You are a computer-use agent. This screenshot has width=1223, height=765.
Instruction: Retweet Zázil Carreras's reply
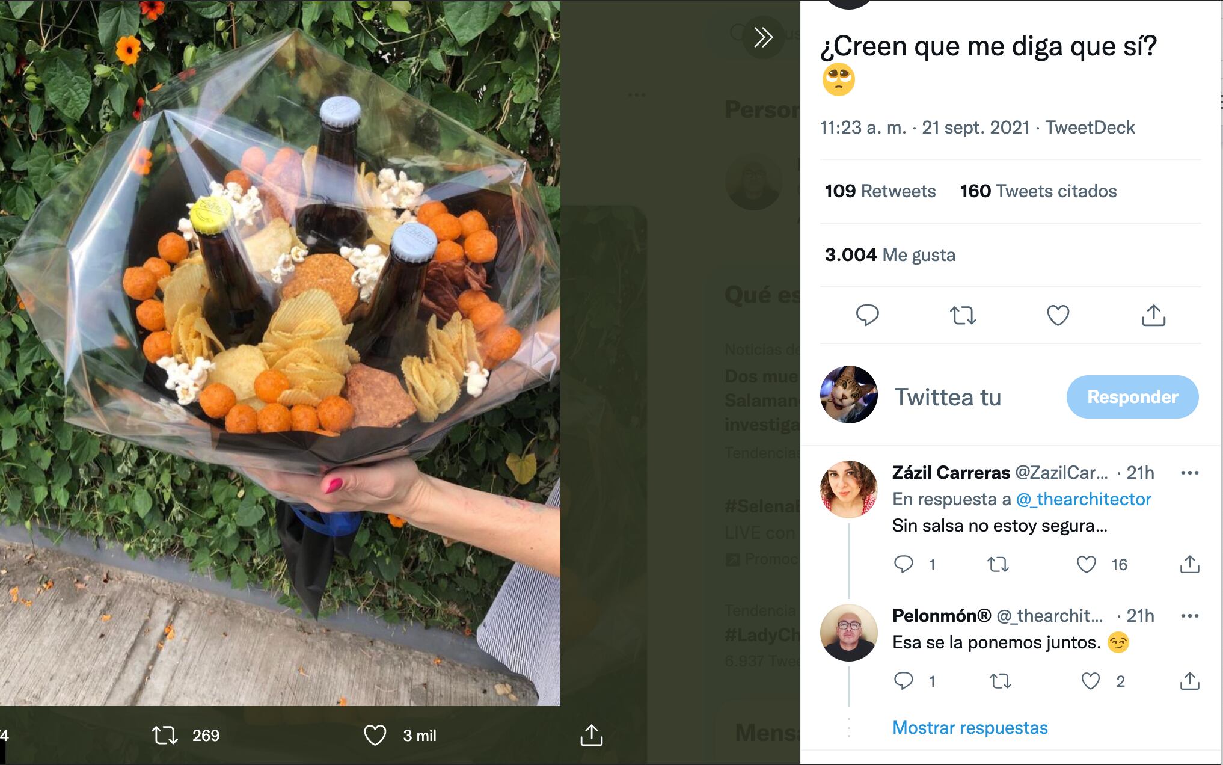pyautogui.click(x=998, y=564)
